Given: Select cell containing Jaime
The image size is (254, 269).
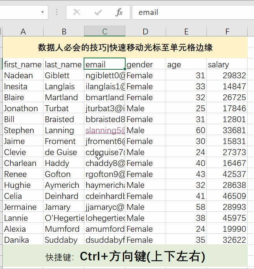Looking at the screenshot, I should pos(23,141).
